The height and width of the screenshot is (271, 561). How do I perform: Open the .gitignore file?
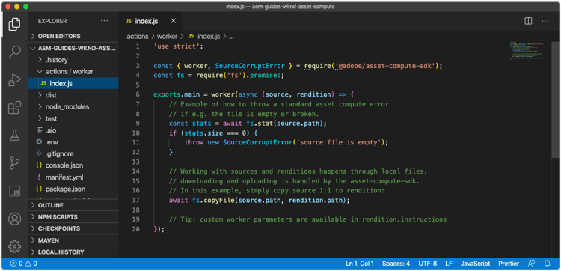coord(73,154)
